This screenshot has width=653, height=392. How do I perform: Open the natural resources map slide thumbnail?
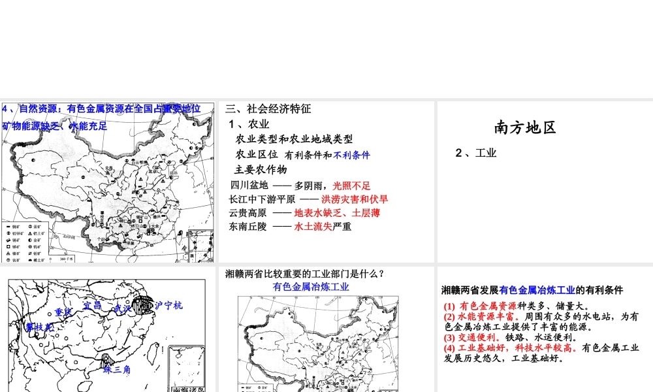[108, 182]
